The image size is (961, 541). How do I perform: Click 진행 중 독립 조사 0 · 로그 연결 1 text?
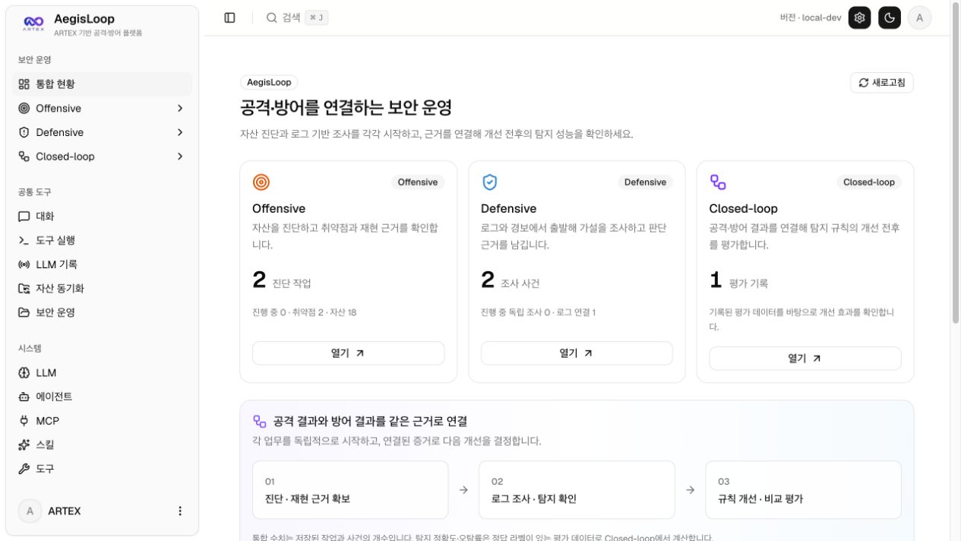539,312
